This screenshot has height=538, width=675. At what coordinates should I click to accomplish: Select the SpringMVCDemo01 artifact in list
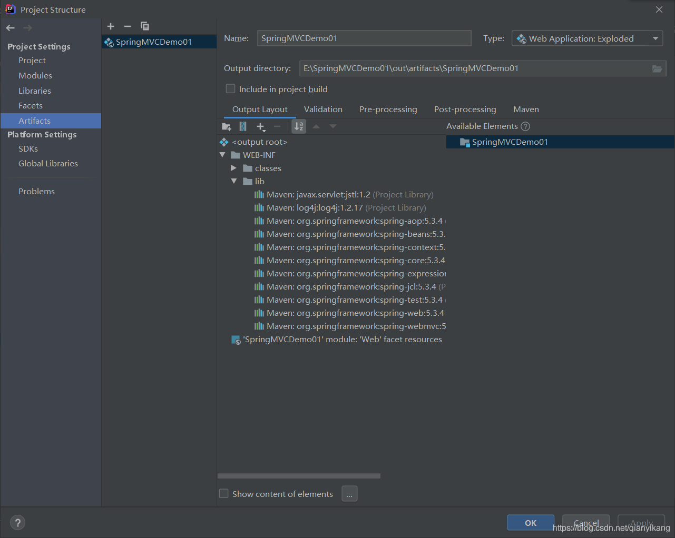(159, 42)
